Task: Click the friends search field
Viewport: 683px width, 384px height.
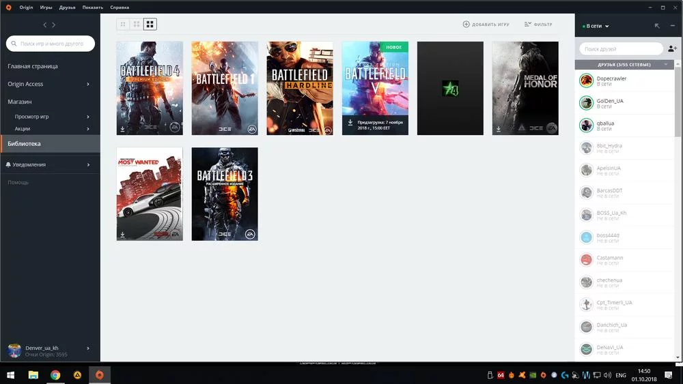Action: (621, 48)
